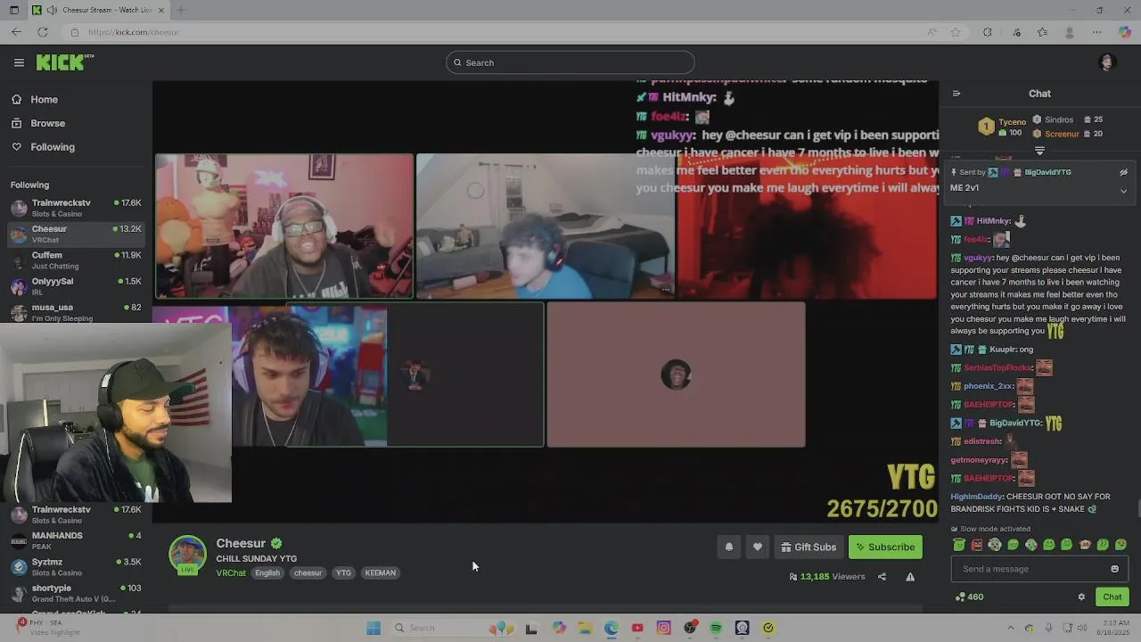Insert last emote in quick row
The height and width of the screenshot is (642, 1141).
1120,545
